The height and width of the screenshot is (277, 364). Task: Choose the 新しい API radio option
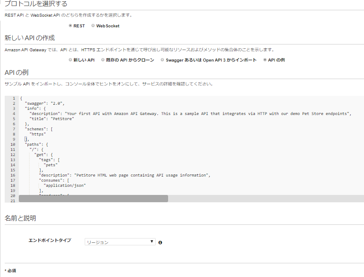coord(70,60)
